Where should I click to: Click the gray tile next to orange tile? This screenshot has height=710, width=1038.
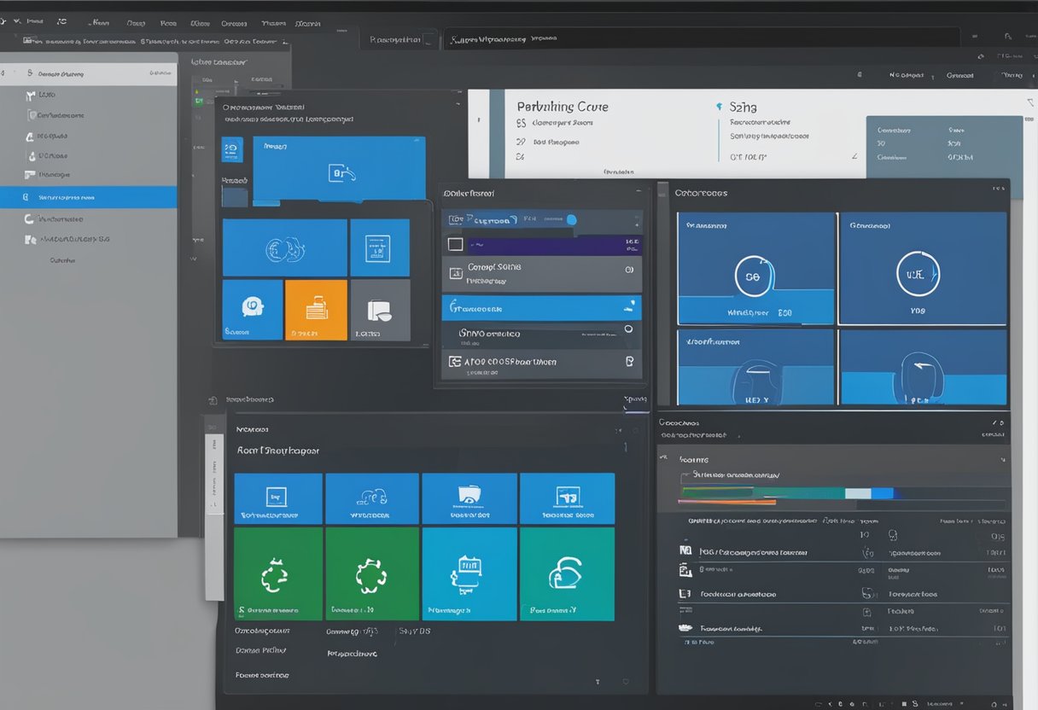[x=380, y=310]
